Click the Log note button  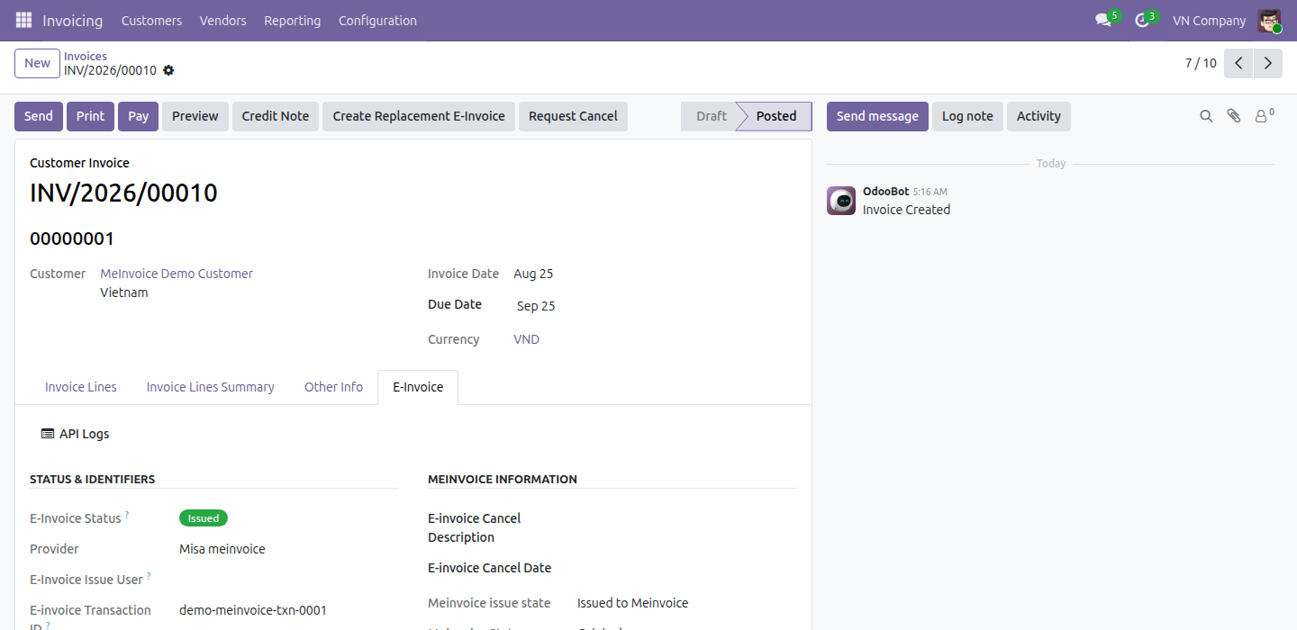tap(967, 116)
